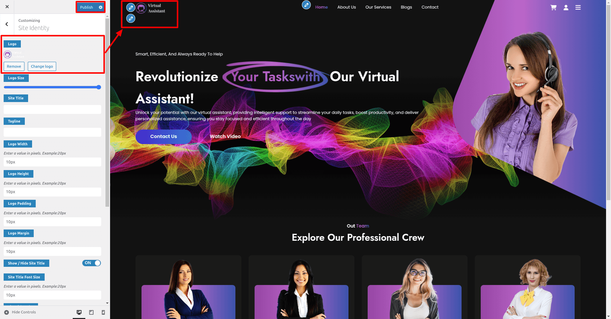Switch to tablet preview mode

point(91,312)
